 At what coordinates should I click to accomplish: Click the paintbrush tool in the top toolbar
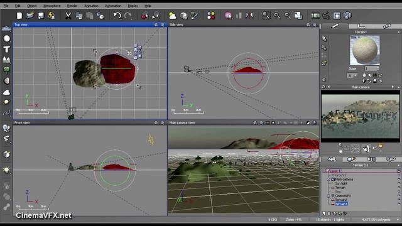tap(194, 16)
